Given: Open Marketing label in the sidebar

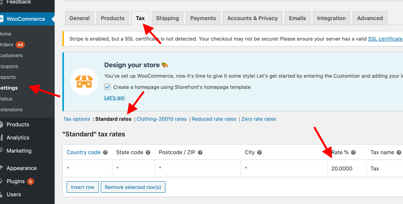Looking at the screenshot, I should coord(19,151).
